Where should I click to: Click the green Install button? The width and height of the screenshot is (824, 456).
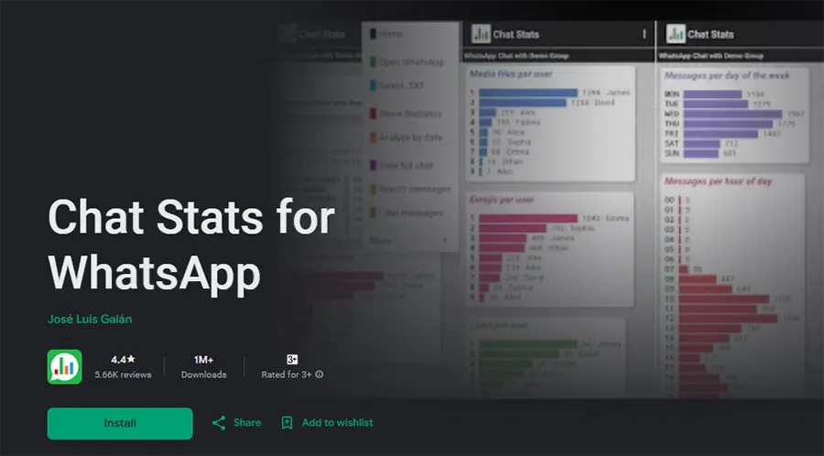pos(120,423)
